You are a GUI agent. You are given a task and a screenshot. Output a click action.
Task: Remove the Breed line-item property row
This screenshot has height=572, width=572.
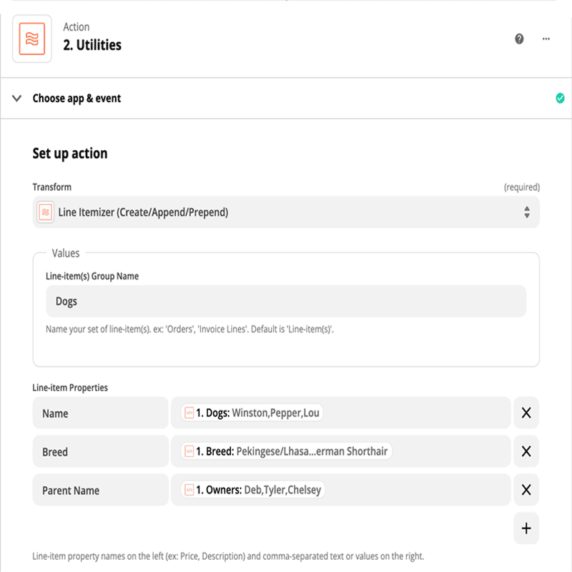(x=526, y=452)
